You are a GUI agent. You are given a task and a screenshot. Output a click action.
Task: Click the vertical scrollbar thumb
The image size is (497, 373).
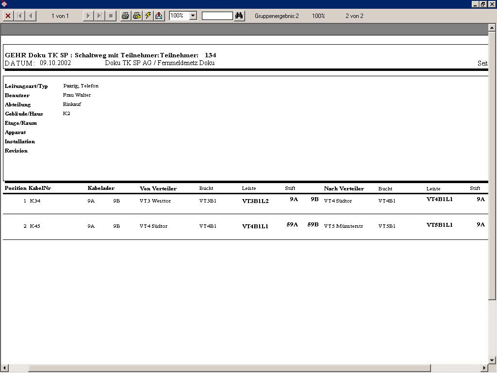point(492,165)
